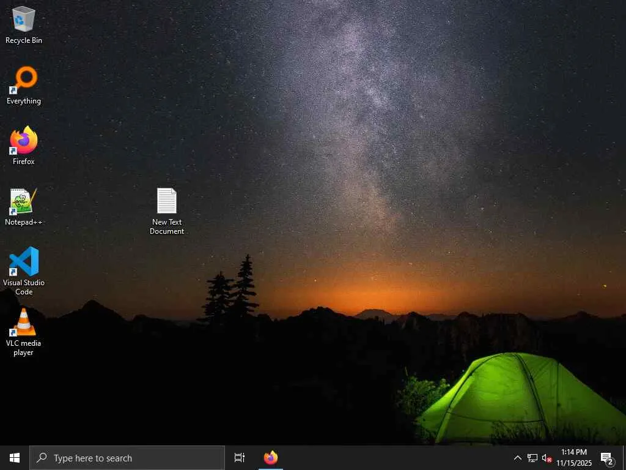Viewport: 626px width, 470px height.
Task: Switch to Firefox in the taskbar
Action: point(271,458)
